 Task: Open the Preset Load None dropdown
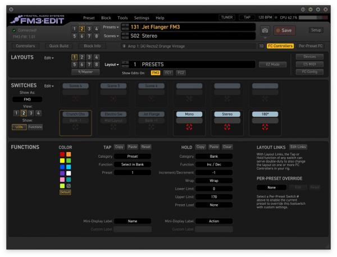(x=214, y=205)
